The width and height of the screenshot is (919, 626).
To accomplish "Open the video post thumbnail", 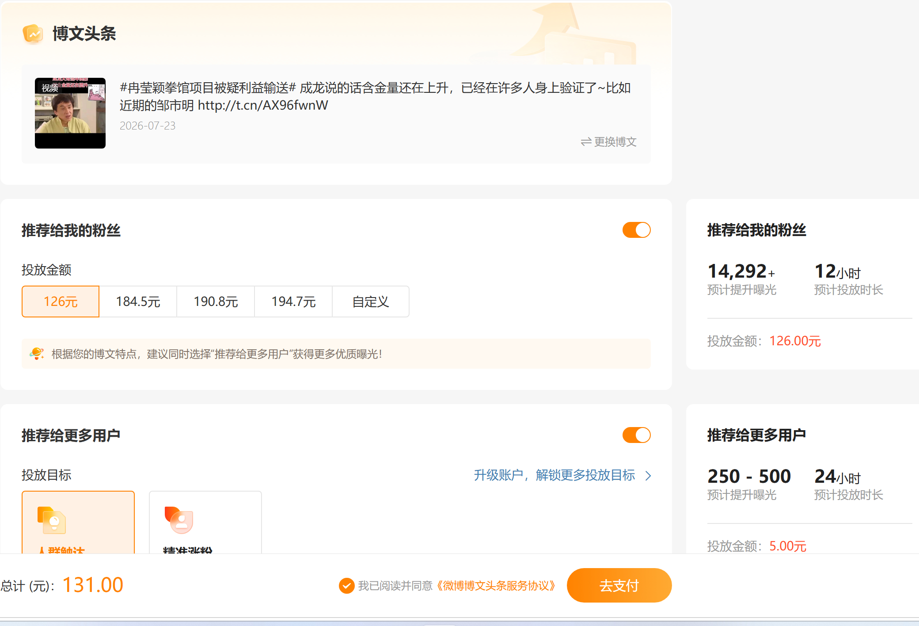I will (x=70, y=113).
